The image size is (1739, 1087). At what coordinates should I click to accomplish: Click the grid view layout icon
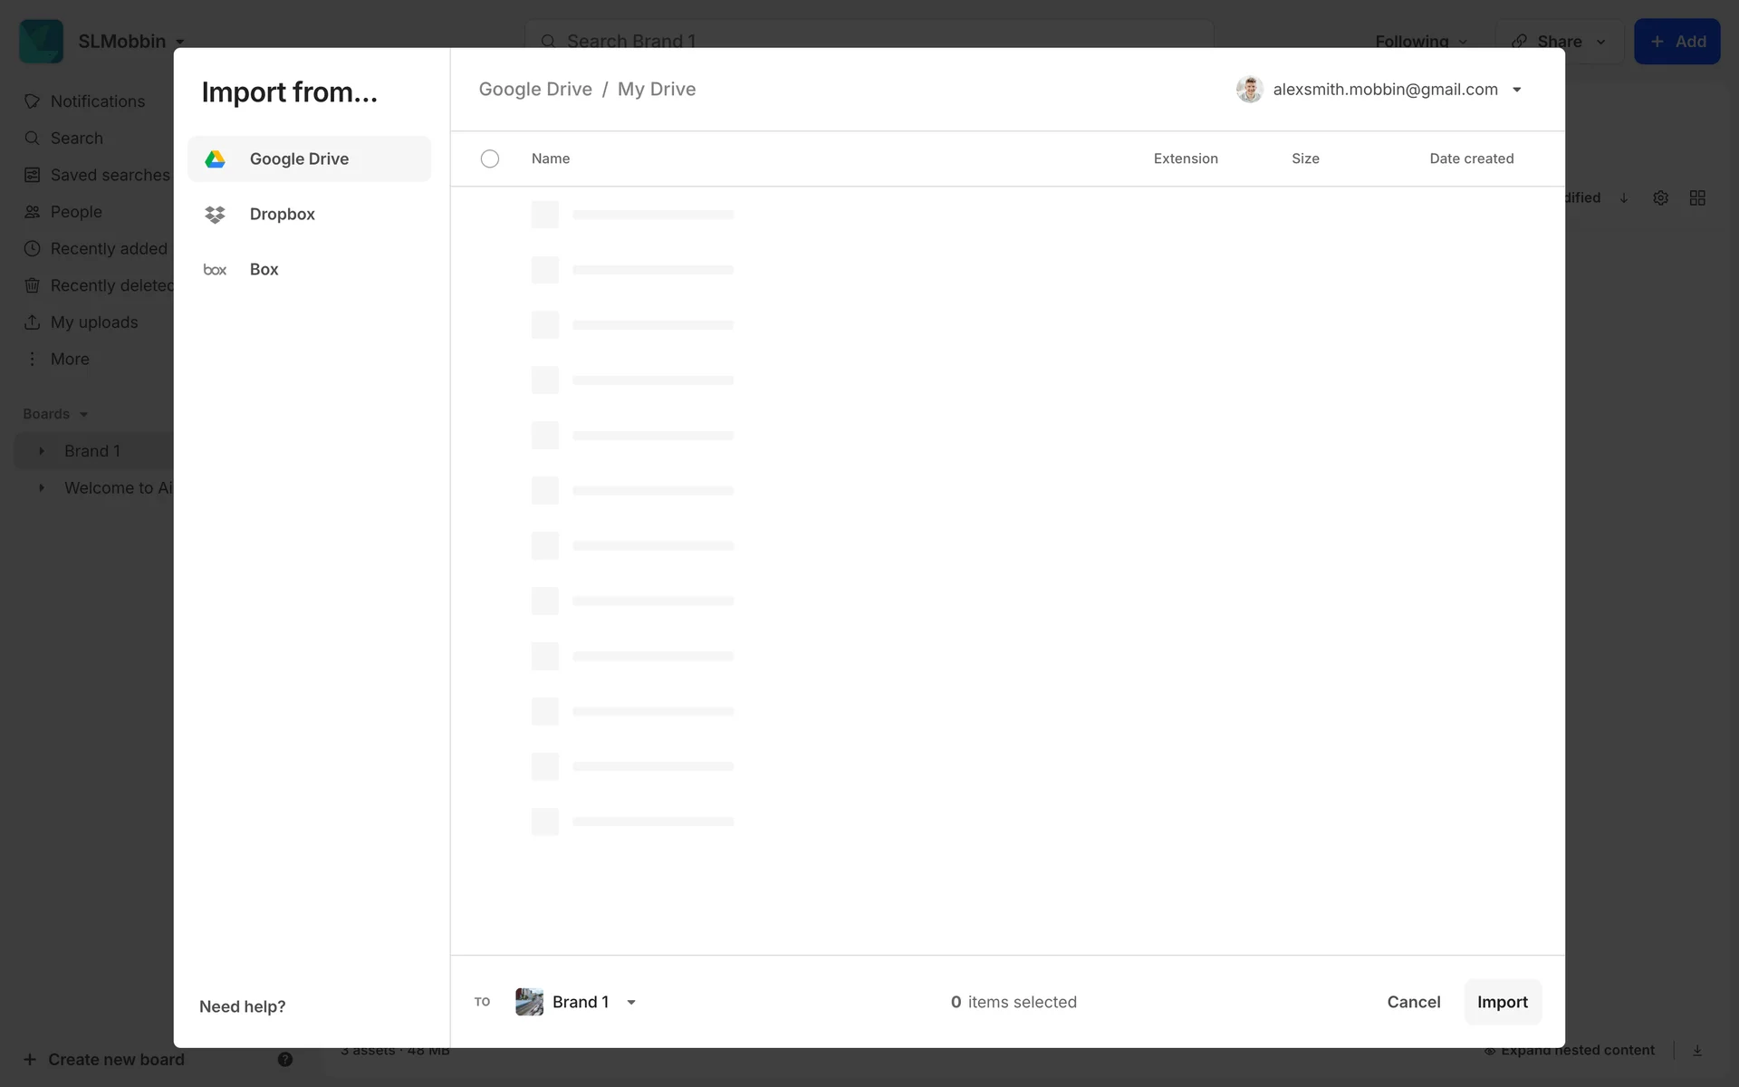coord(1697,197)
